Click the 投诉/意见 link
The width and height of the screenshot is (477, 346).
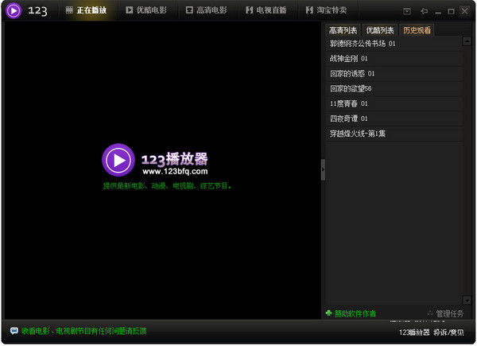point(448,332)
